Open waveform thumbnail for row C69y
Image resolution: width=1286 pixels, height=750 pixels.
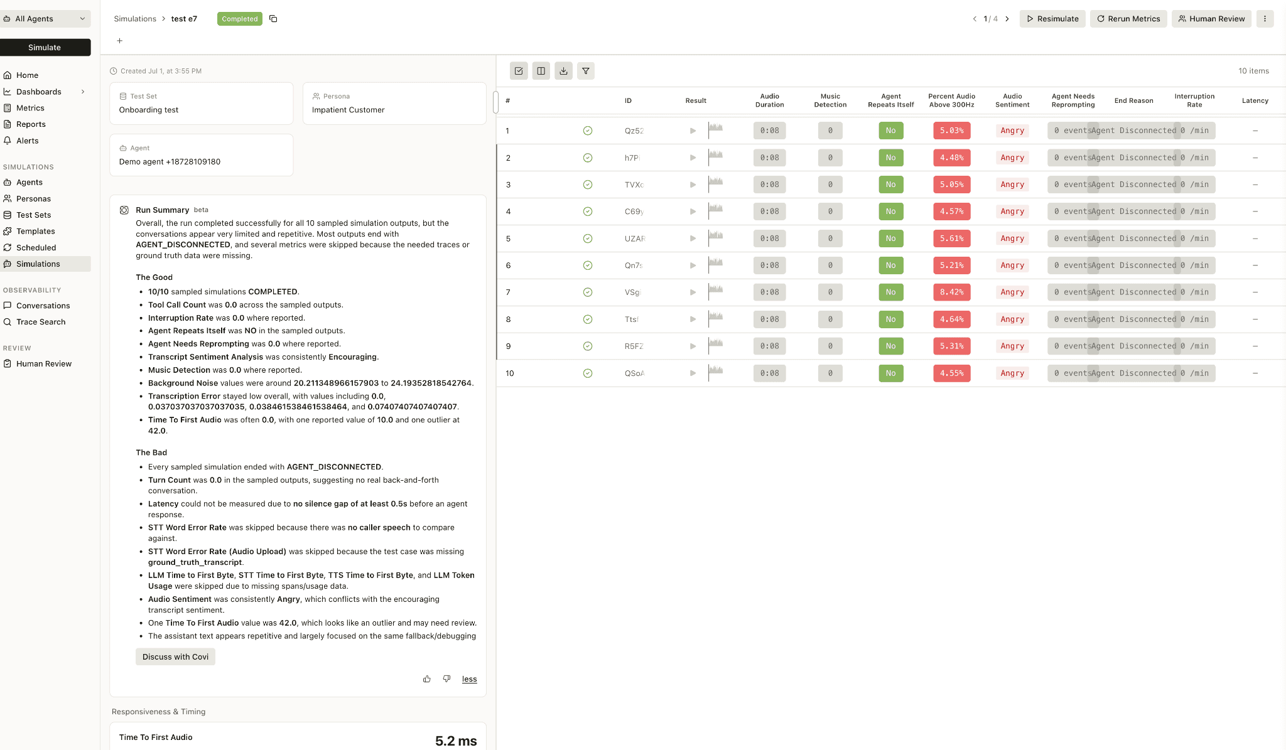[715, 211]
